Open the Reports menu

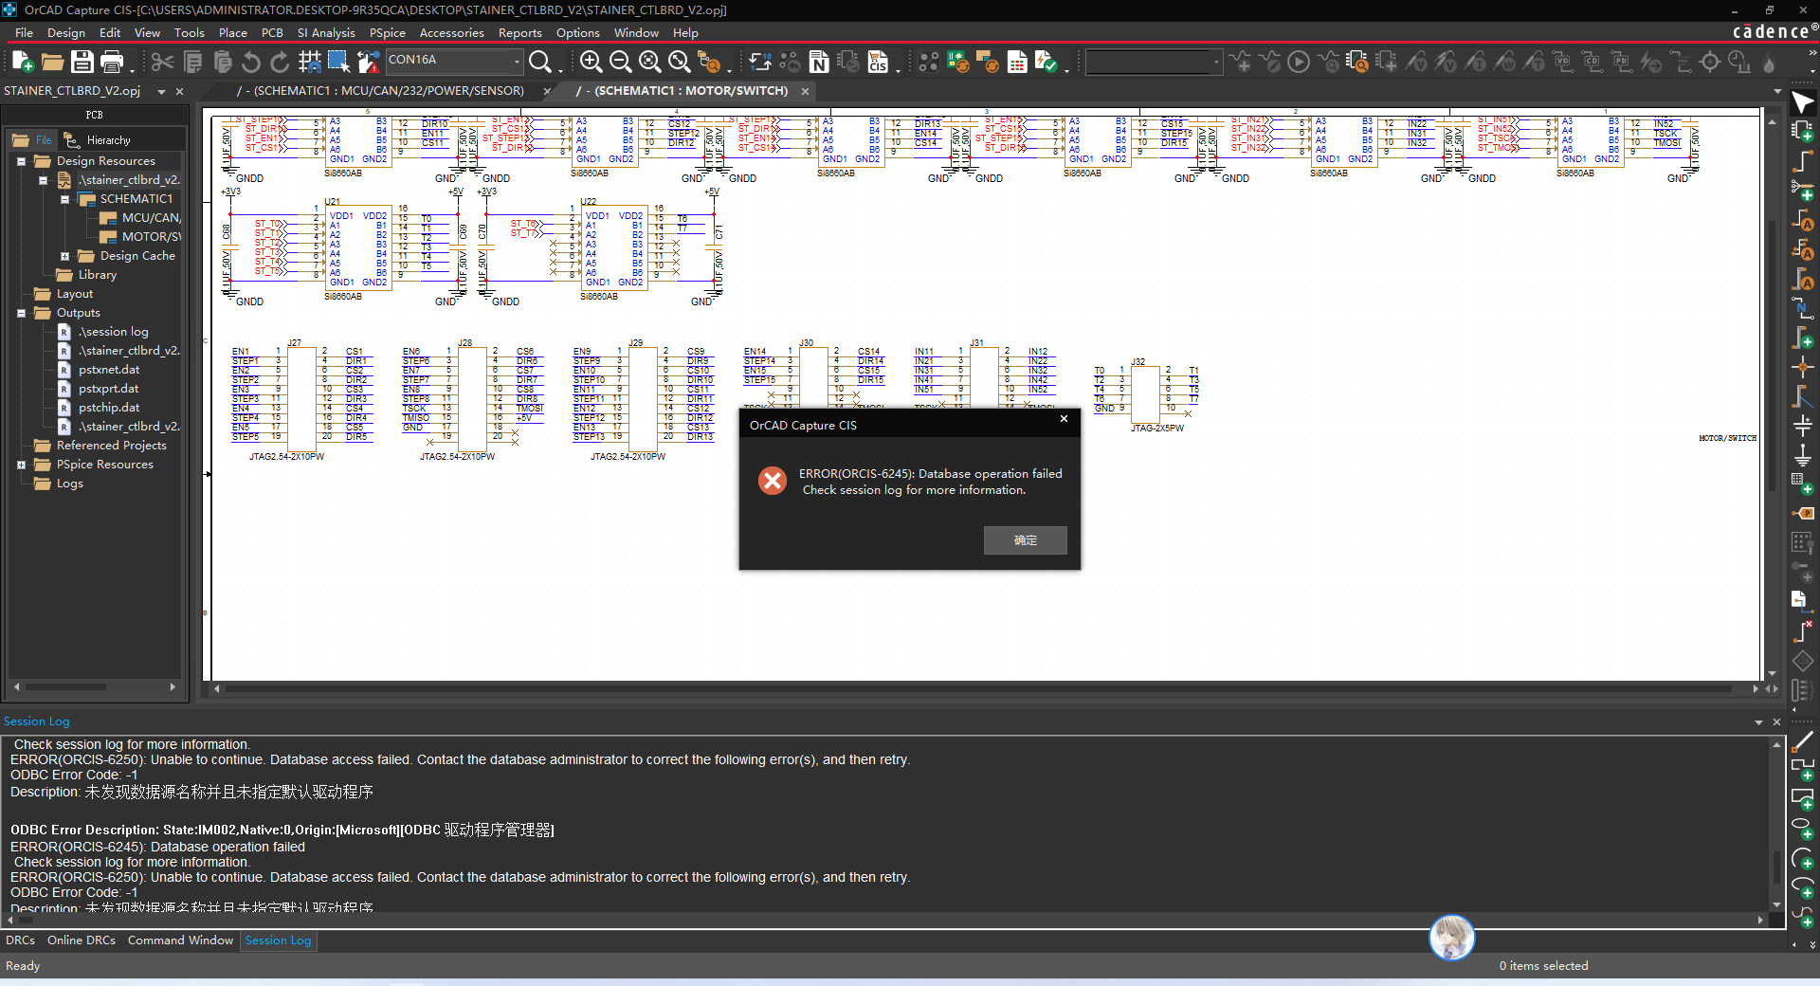click(x=519, y=32)
